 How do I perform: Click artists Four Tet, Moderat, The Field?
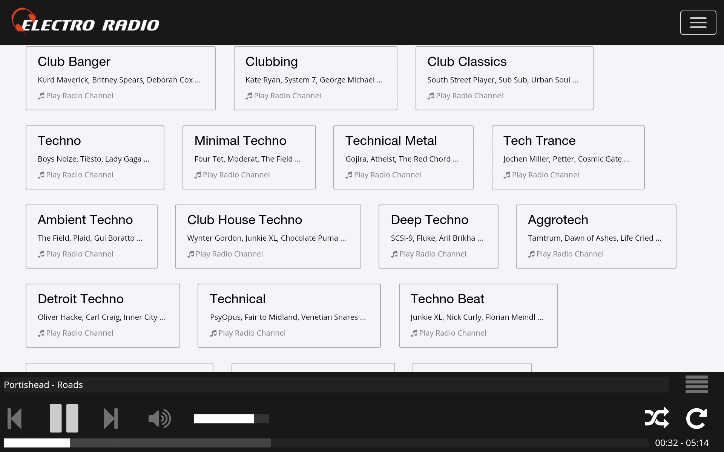(x=247, y=159)
